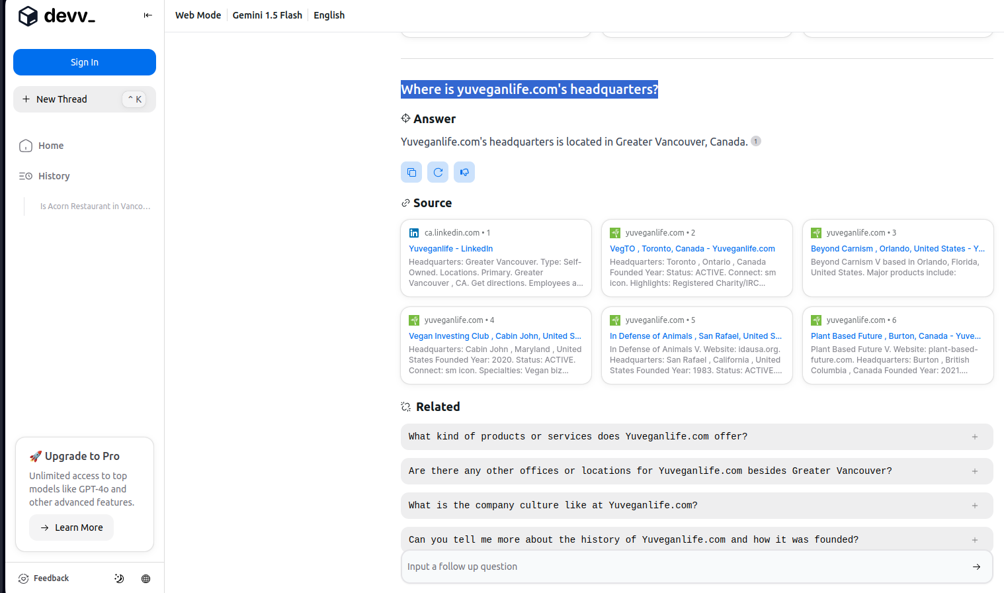Screen dimensions: 1004x593
Task: Click Learn More in Upgrade to Pro
Action: tap(71, 527)
